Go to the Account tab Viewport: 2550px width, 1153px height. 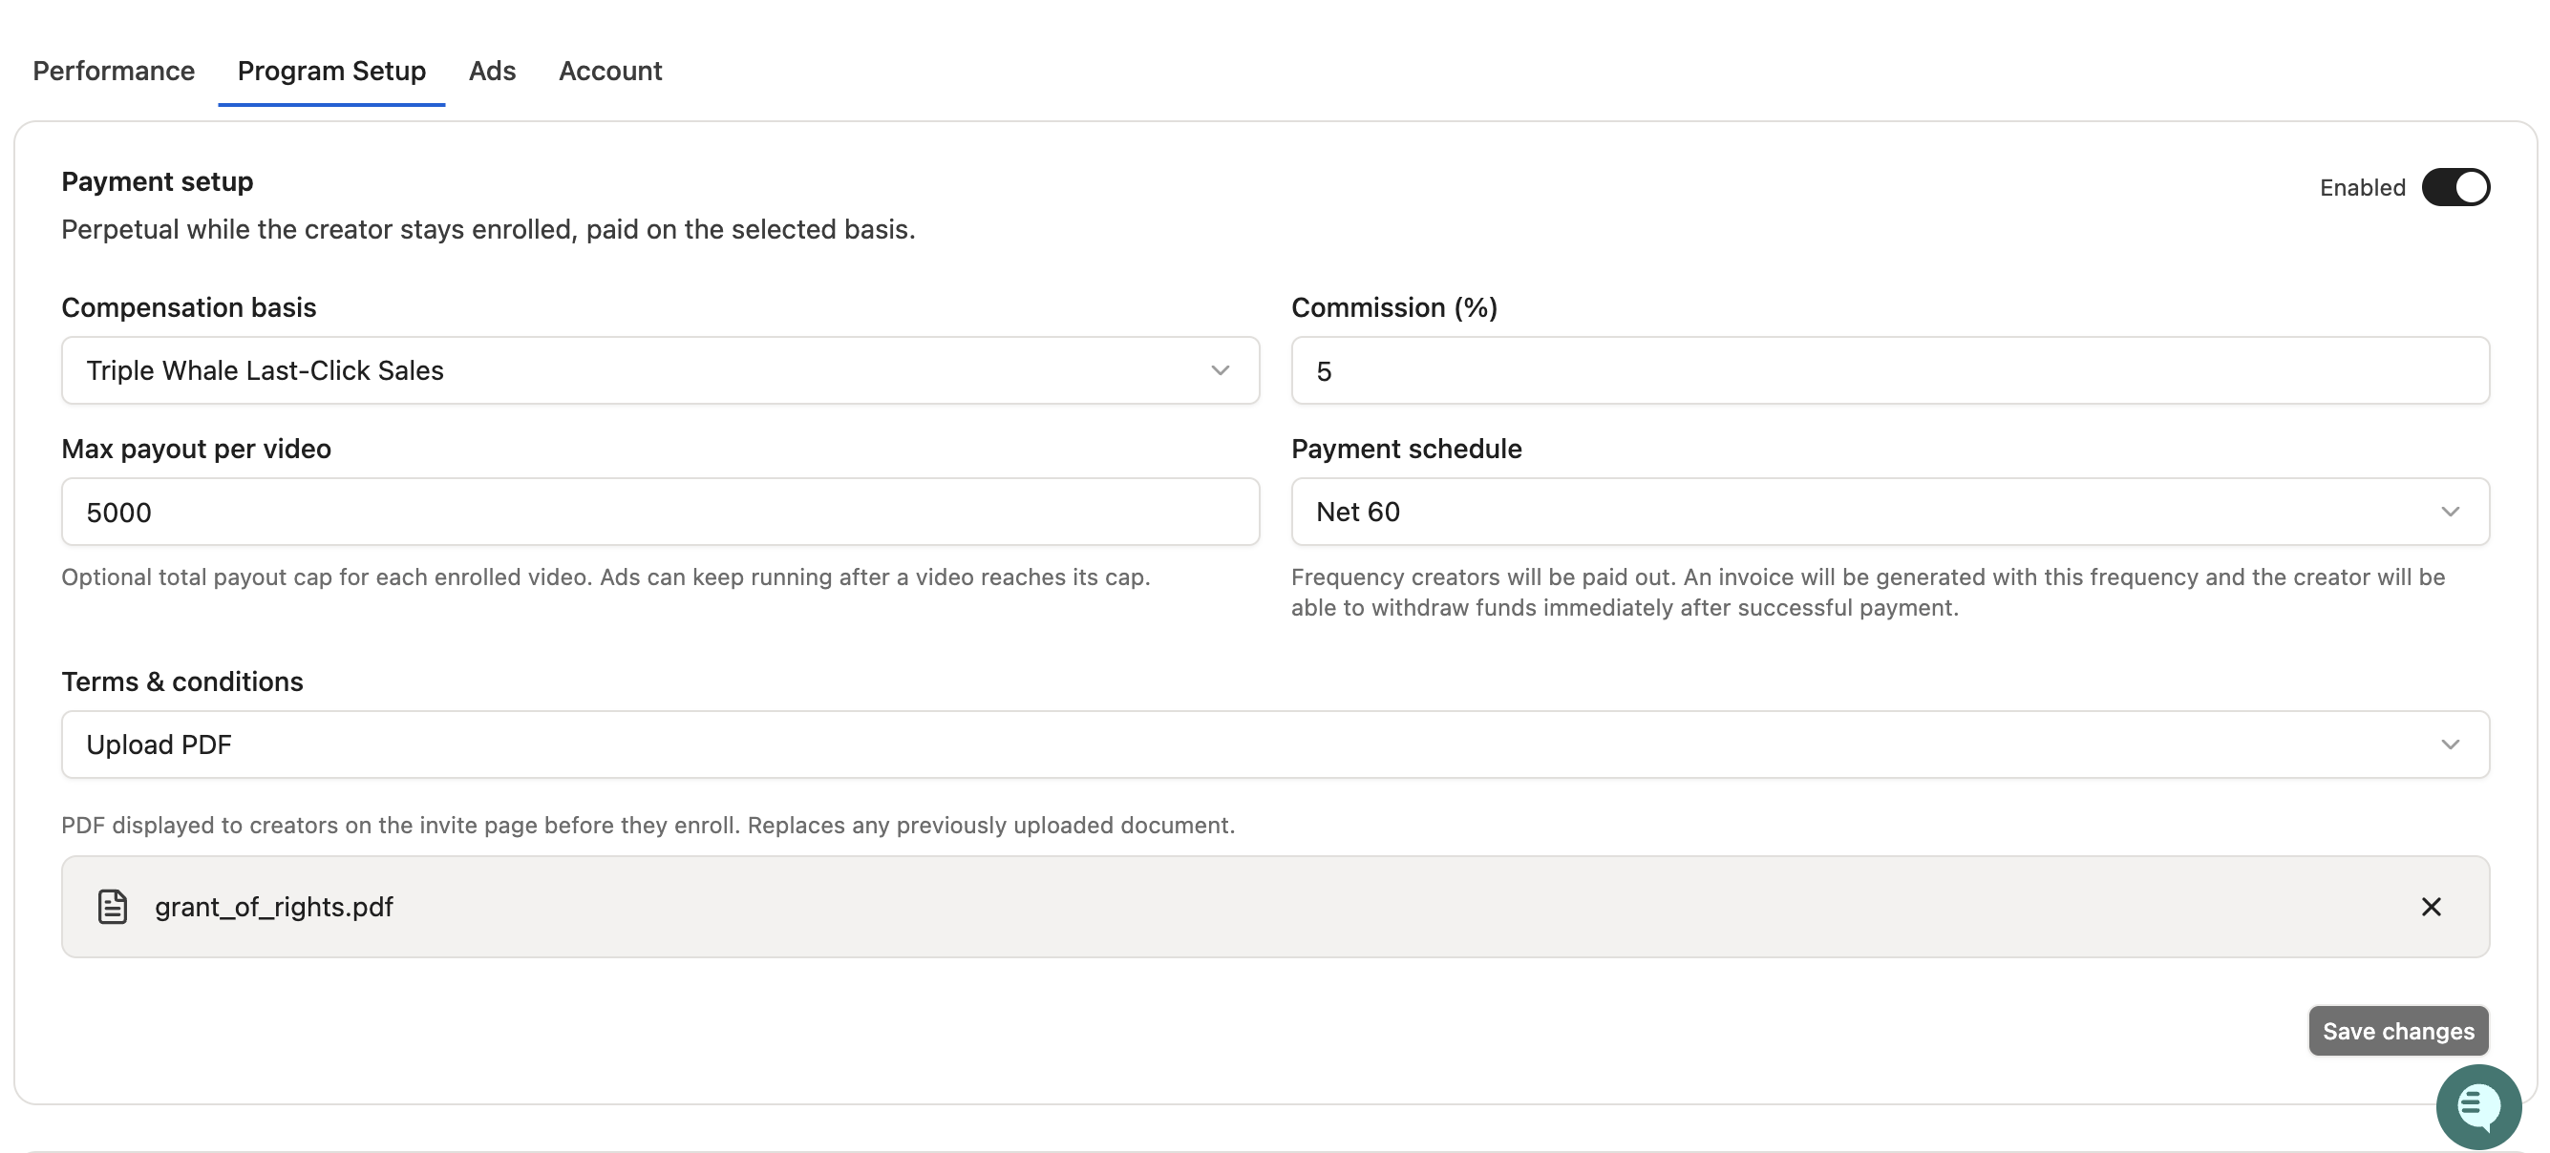click(609, 72)
